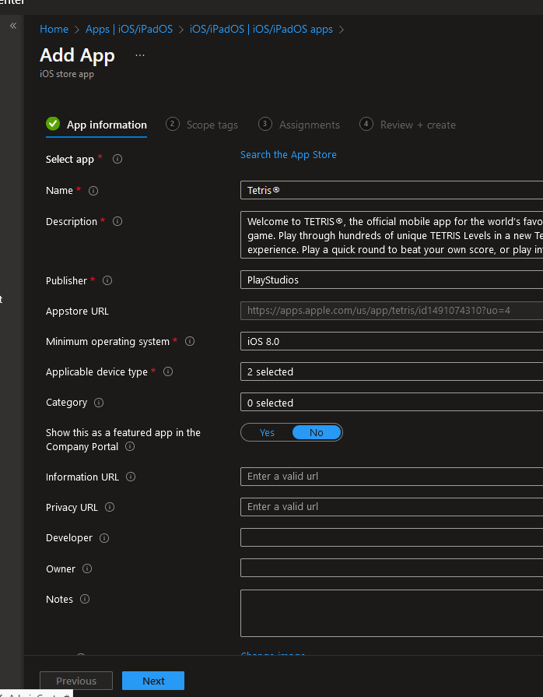Image resolution: width=543 pixels, height=697 pixels.
Task: Click into the Developer input field
Action: [391, 537]
